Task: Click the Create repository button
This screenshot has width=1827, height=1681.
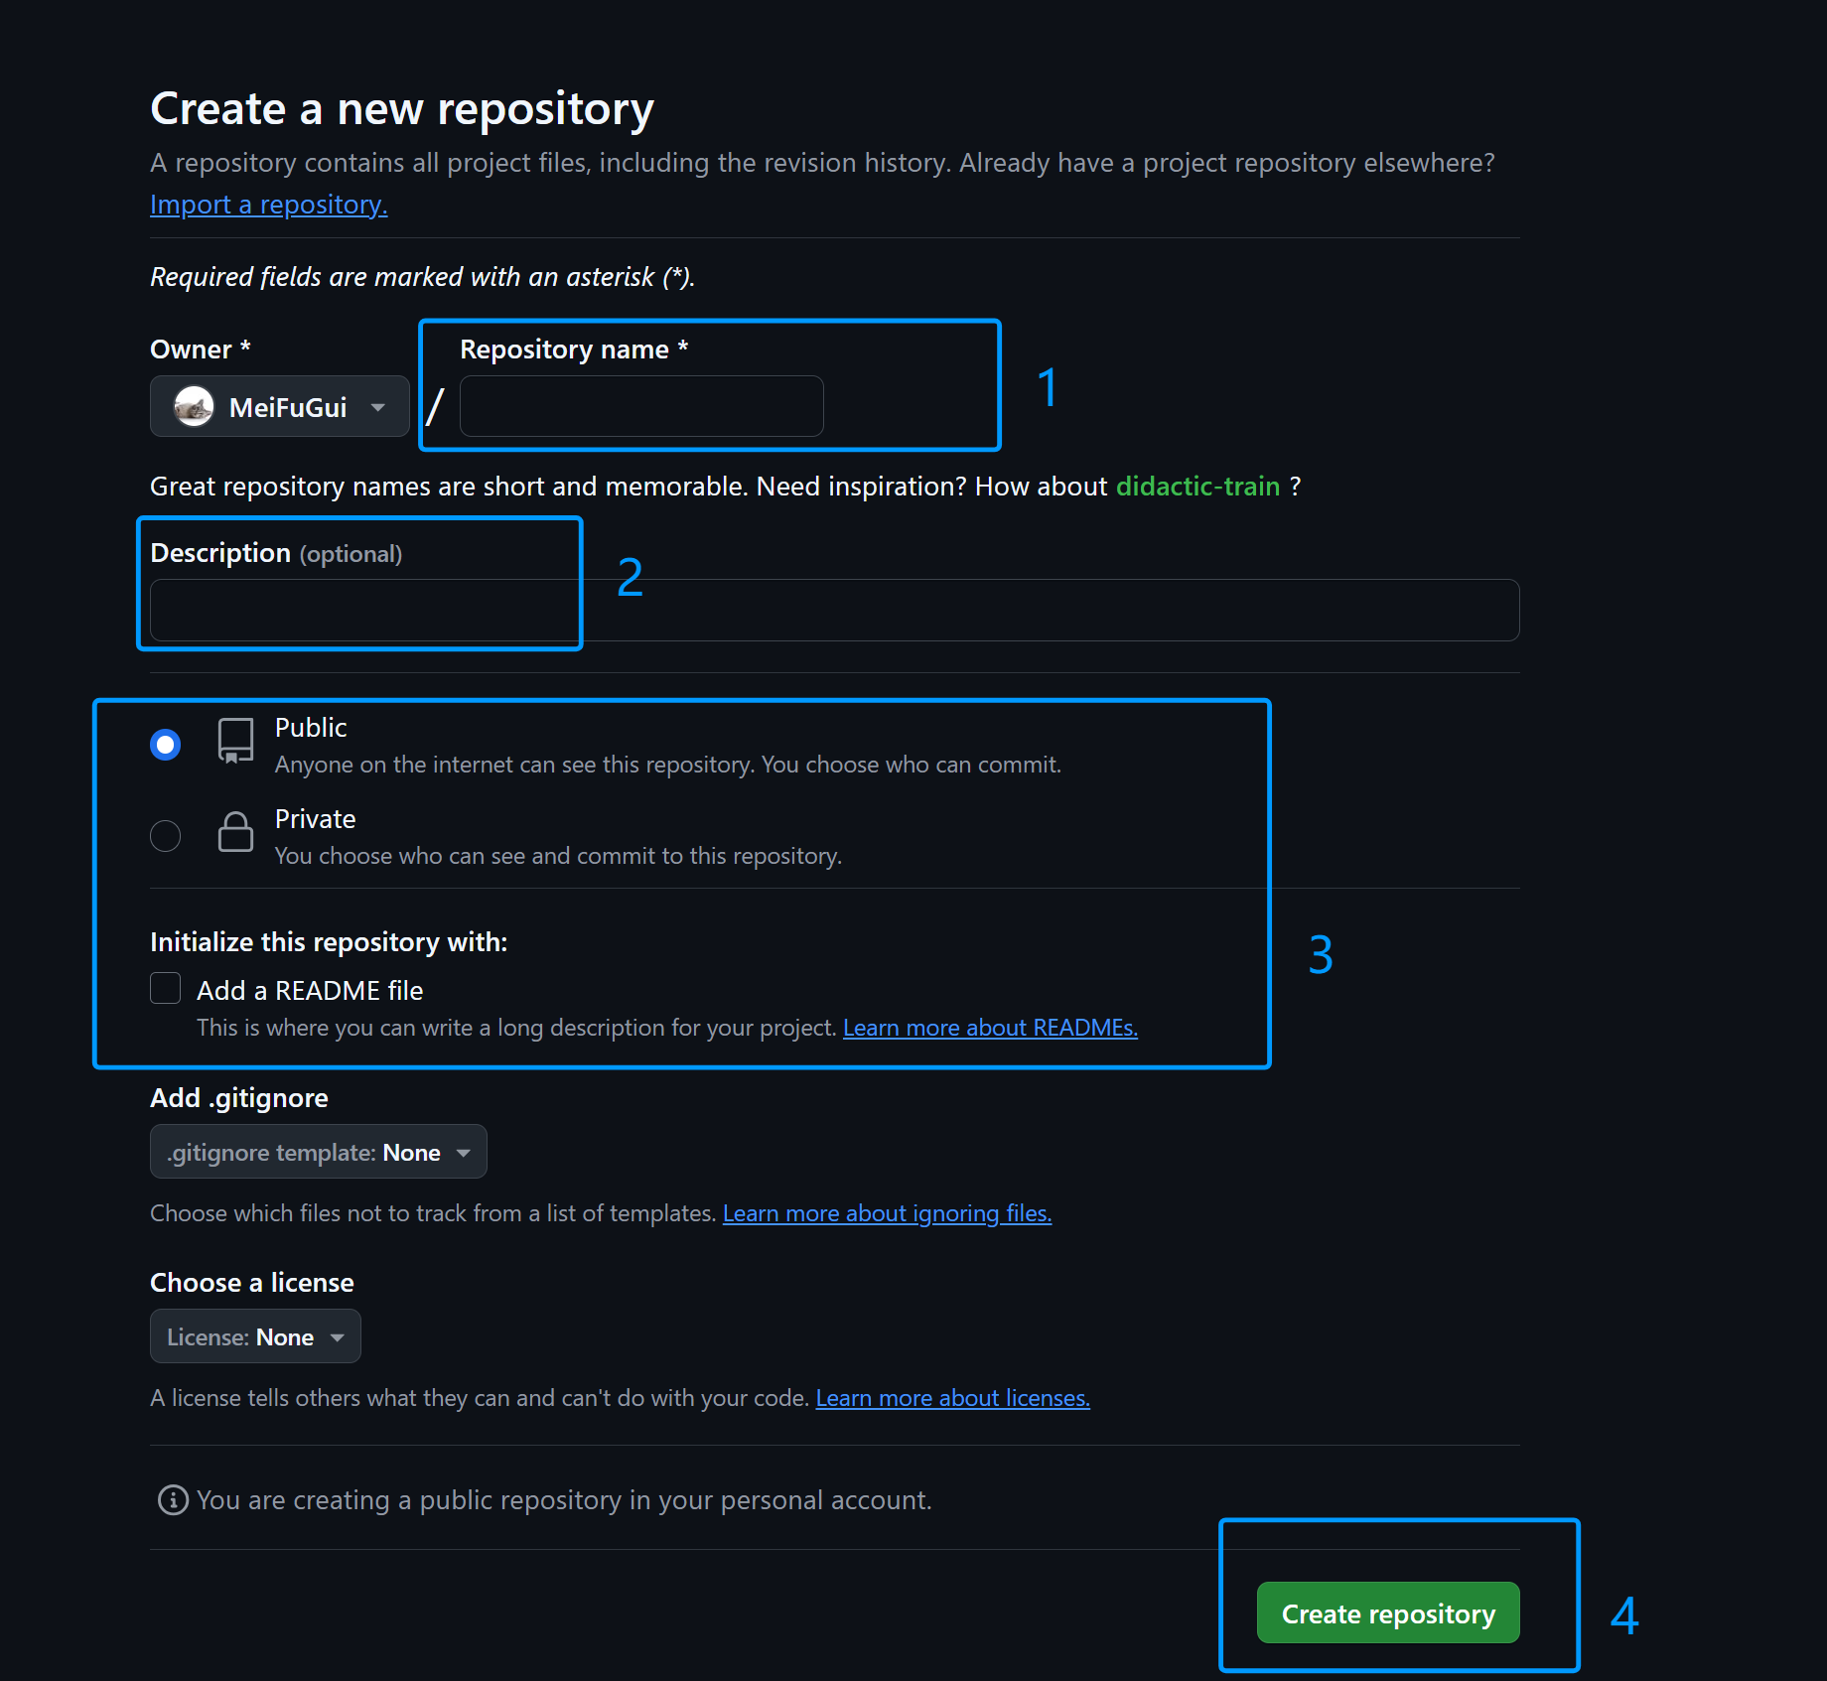Action: 1387,1613
